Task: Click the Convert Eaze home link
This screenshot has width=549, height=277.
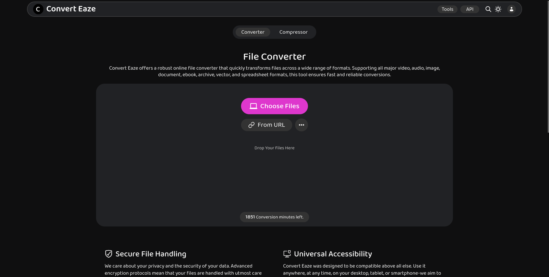Action: pos(71,9)
